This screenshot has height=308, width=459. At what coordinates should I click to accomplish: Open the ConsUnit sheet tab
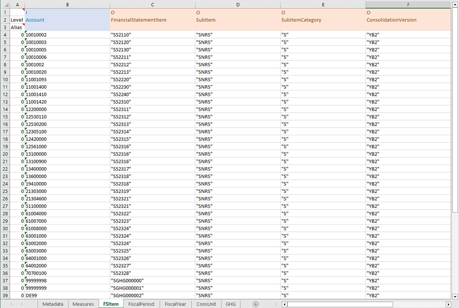tap(206, 304)
